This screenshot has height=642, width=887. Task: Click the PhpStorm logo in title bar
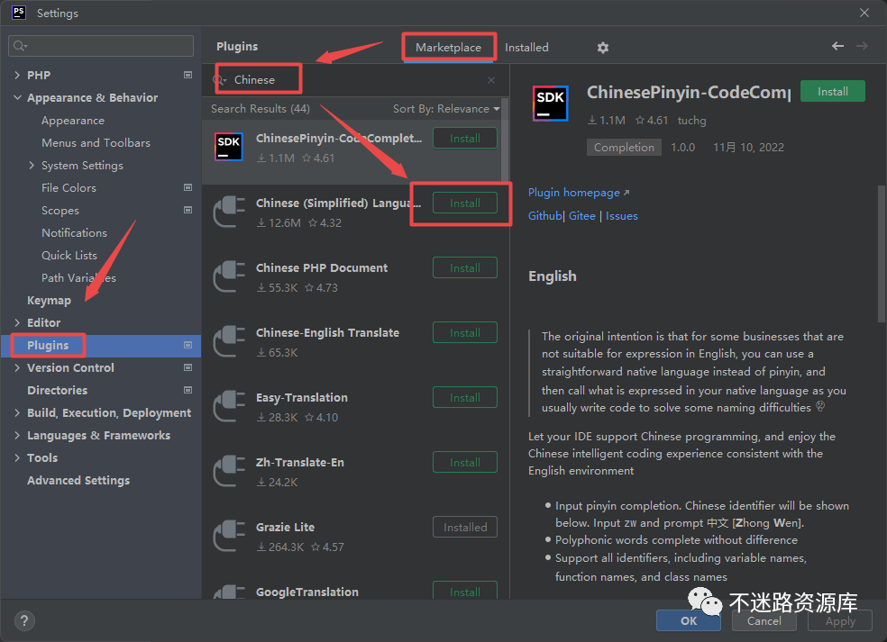[x=19, y=13]
